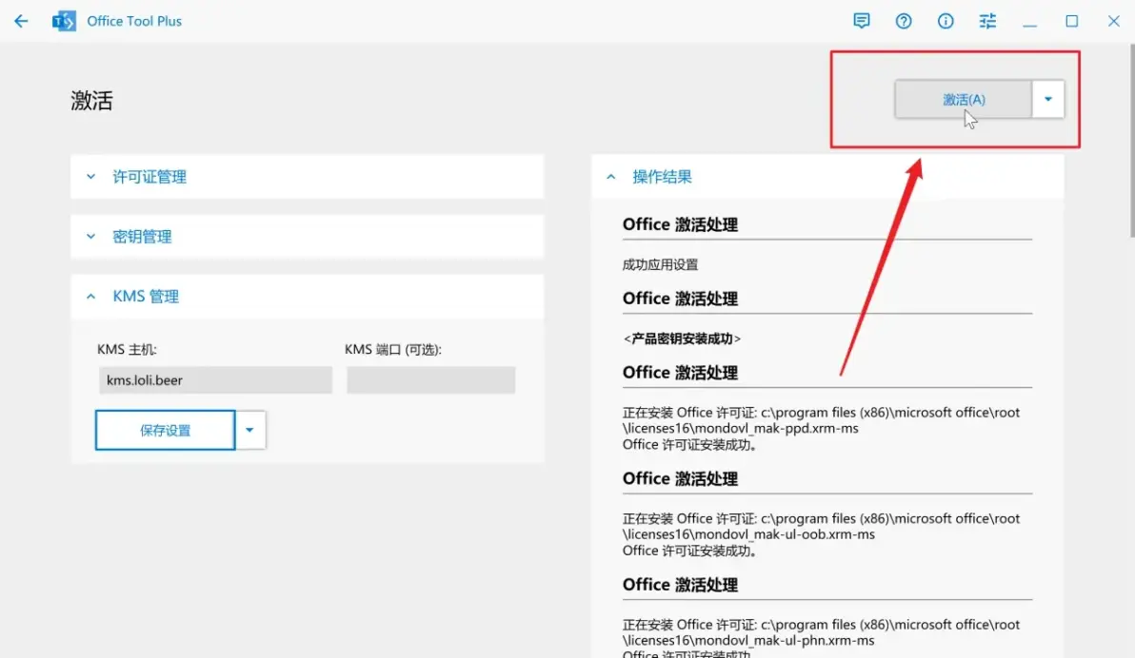Click the mondovl_mak-ppd.xrm-ms license line
Image resolution: width=1135 pixels, height=658 pixels.
(x=821, y=420)
